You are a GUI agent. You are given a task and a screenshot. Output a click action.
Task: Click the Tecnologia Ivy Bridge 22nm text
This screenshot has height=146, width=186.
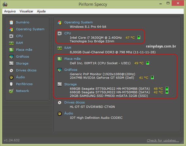point(92,41)
